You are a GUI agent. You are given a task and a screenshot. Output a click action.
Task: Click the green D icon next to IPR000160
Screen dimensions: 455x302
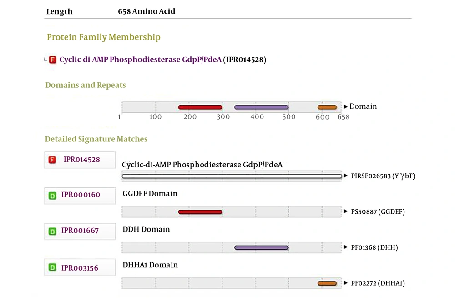(x=52, y=196)
